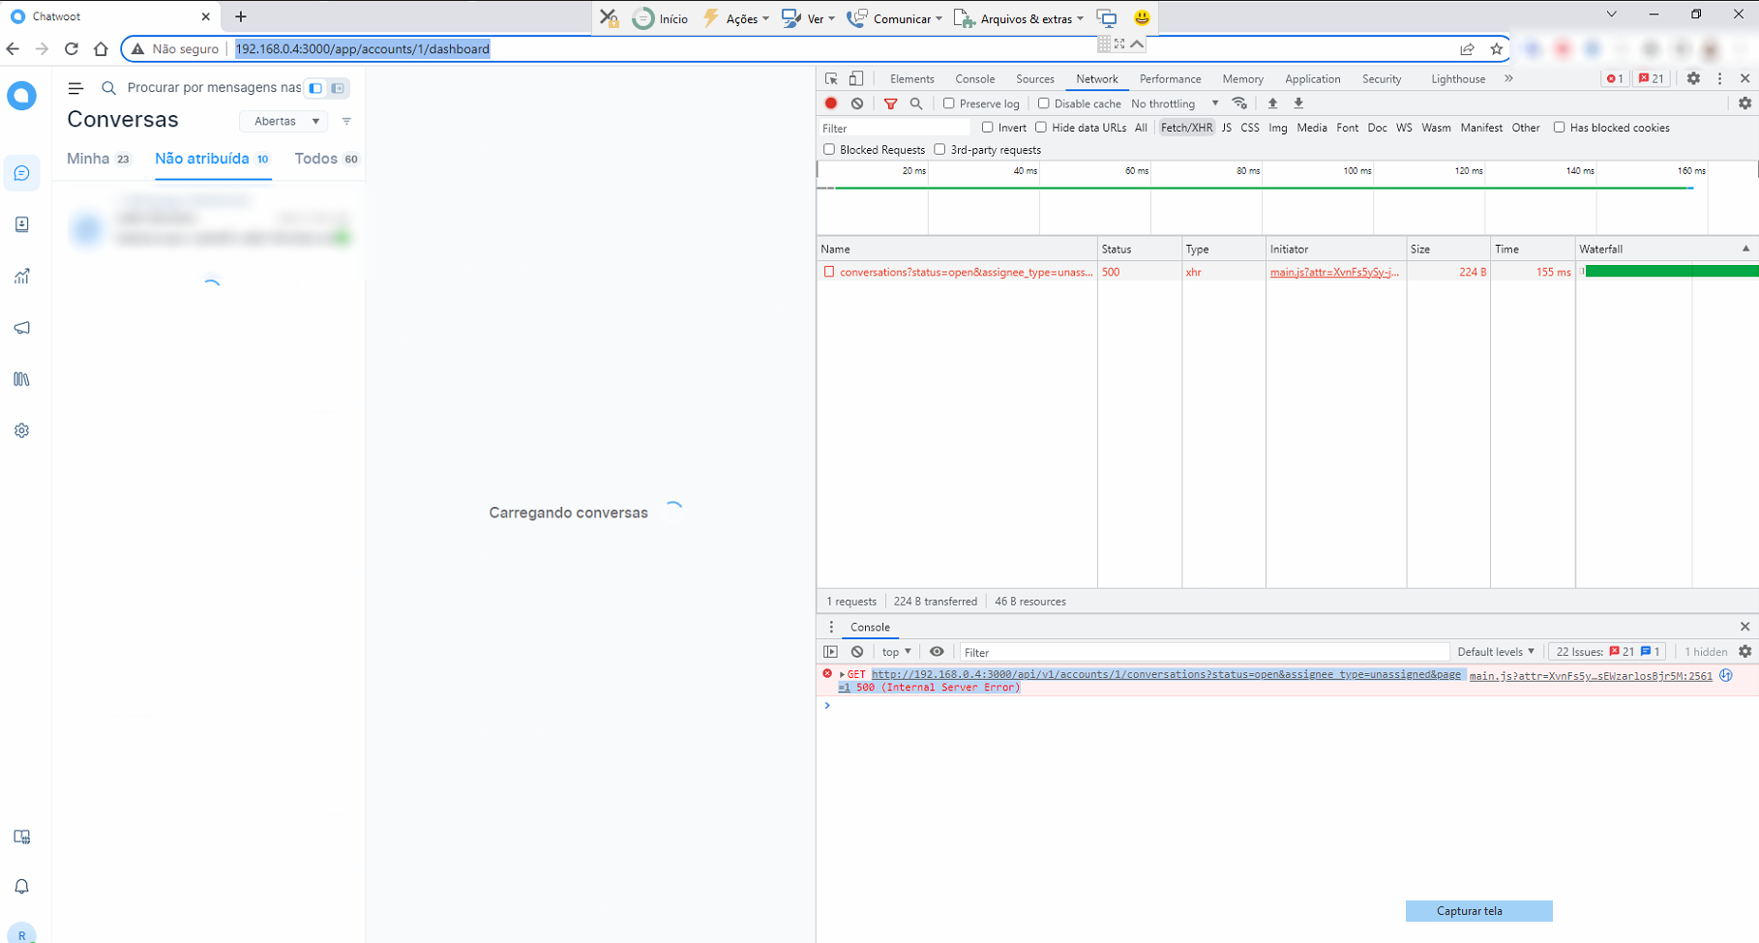Image resolution: width=1759 pixels, height=943 pixels.
Task: Open the failed conversations request URL link
Action: [x=1161, y=674]
